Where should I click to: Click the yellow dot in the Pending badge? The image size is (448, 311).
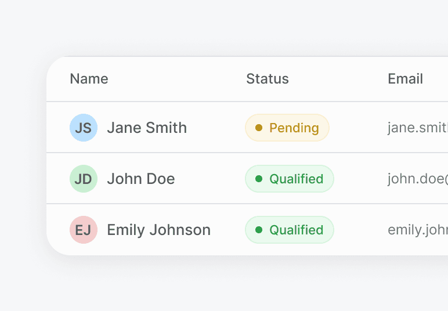coord(259,128)
